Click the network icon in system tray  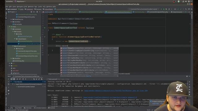click(x=183, y=2)
